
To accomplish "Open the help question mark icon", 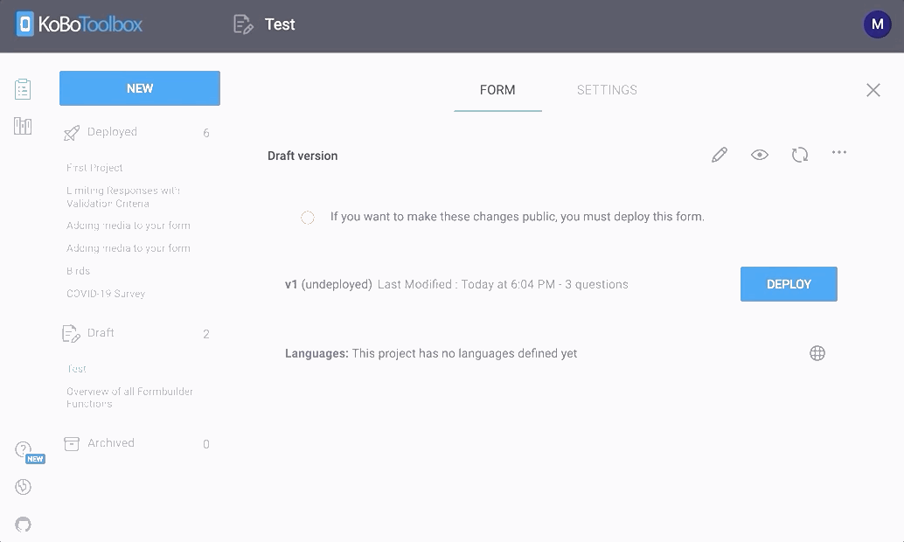I will pyautogui.click(x=24, y=449).
